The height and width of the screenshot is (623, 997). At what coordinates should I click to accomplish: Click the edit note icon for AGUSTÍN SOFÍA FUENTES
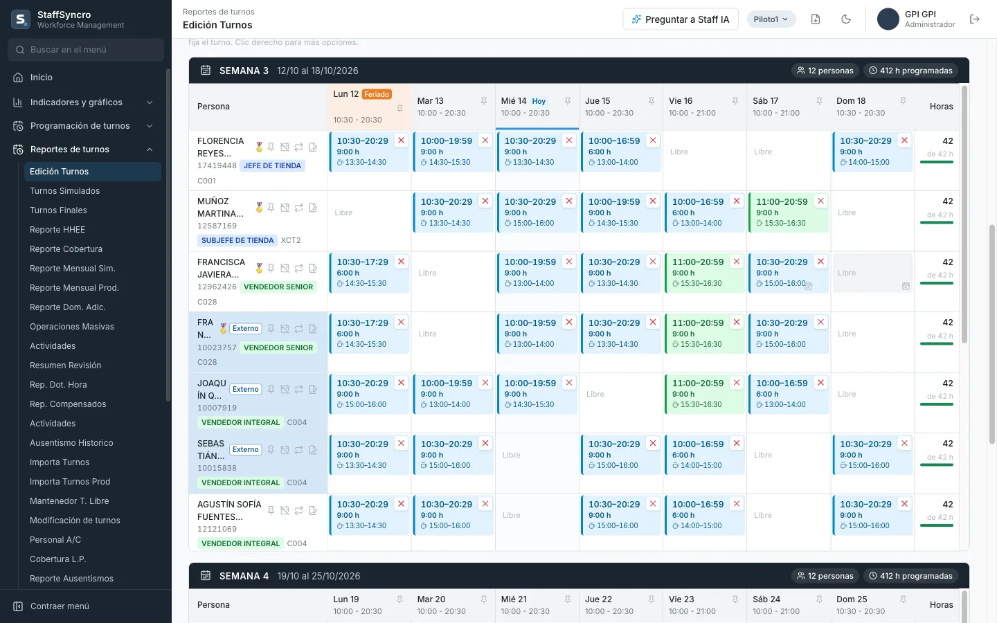click(313, 510)
